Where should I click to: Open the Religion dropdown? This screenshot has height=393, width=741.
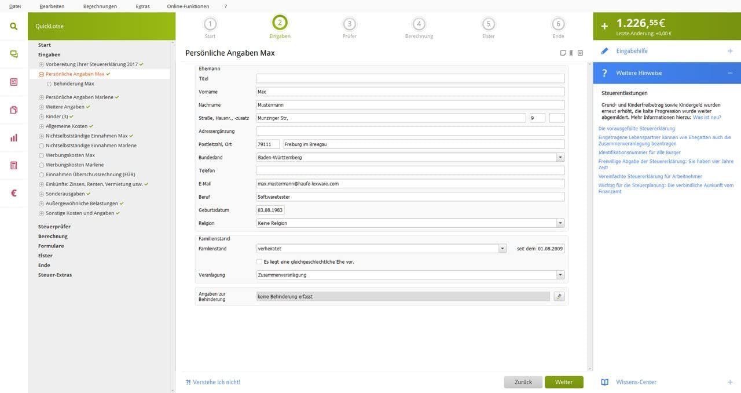(x=560, y=223)
